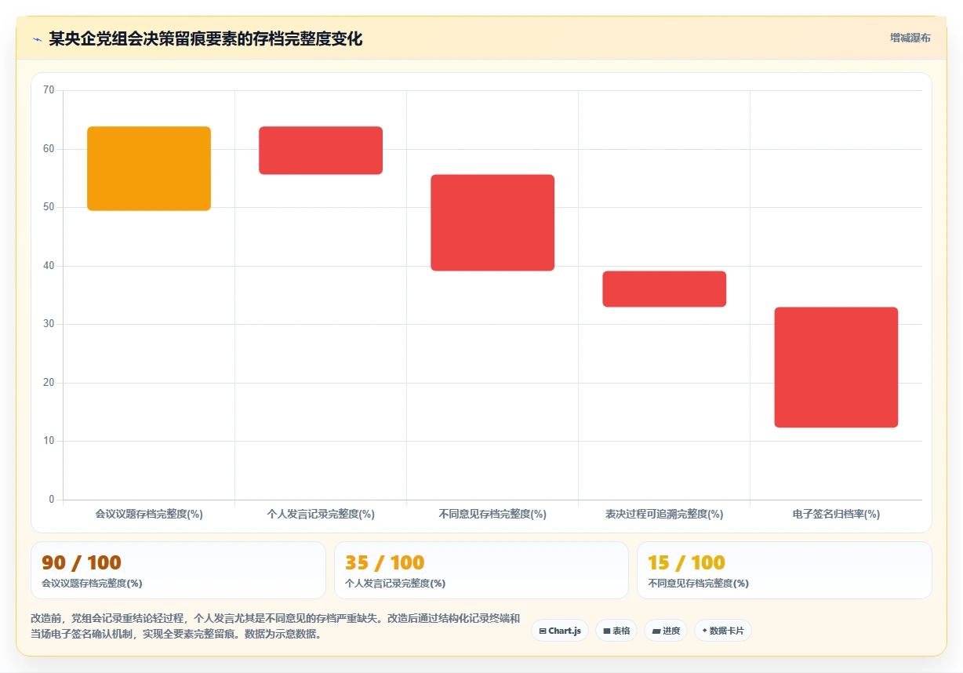The height and width of the screenshot is (673, 963).
Task: Select the red 个人发言记录完整度 bar
Action: tap(321, 151)
